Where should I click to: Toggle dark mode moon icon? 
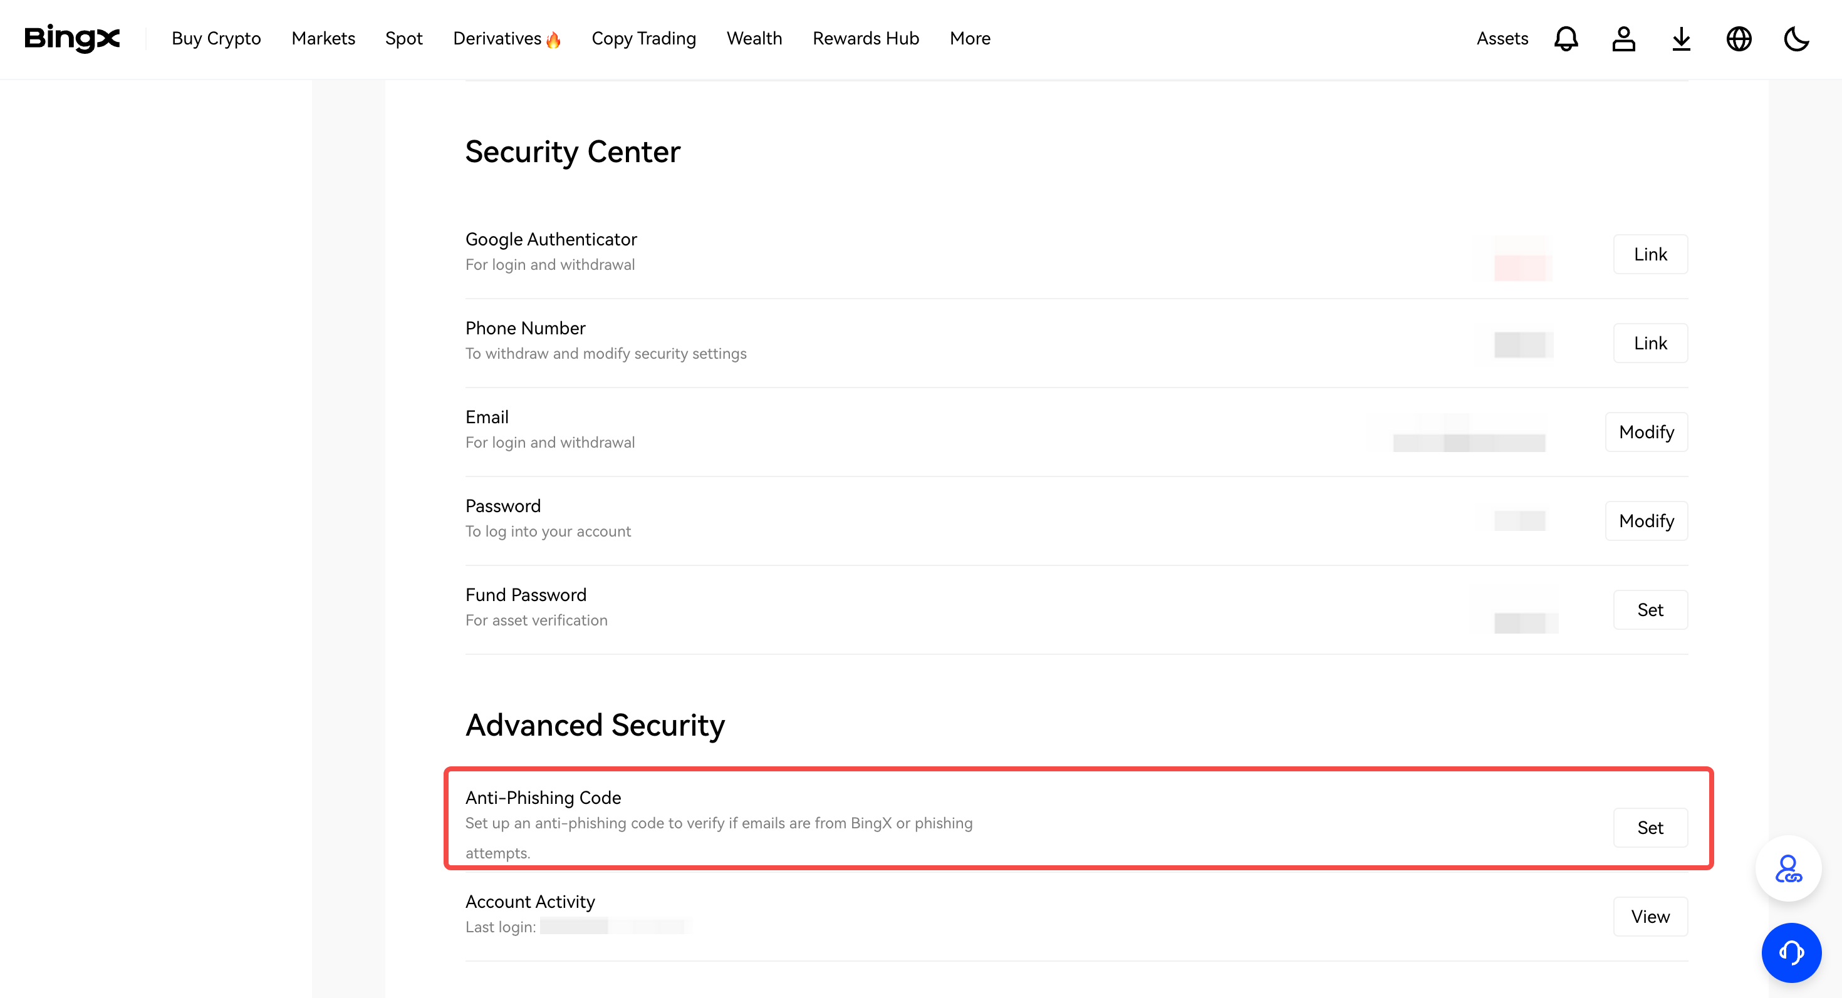point(1796,39)
